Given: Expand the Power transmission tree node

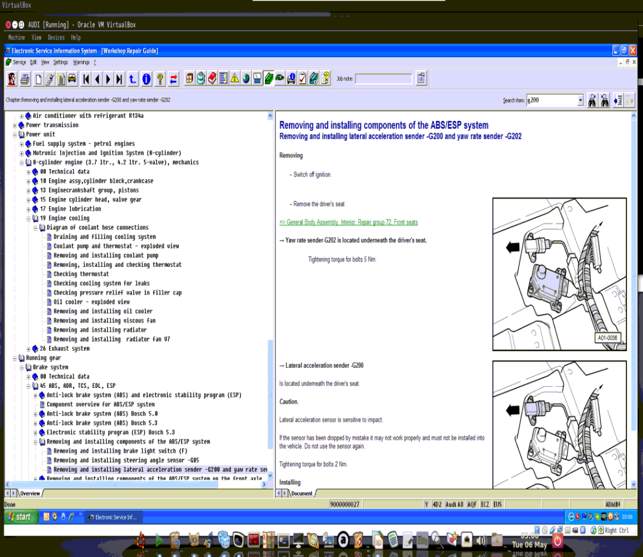Looking at the screenshot, I should 15,126.
